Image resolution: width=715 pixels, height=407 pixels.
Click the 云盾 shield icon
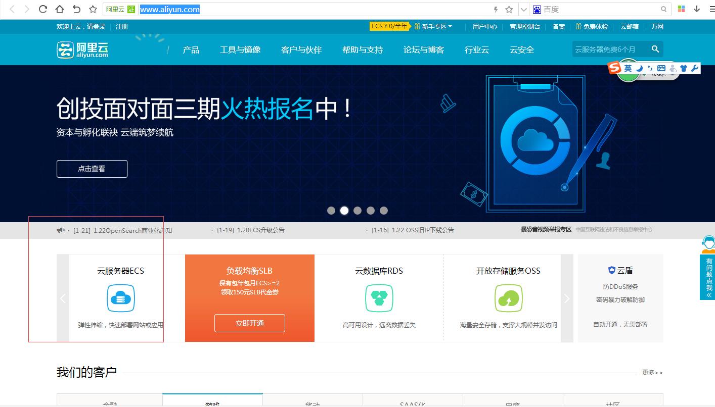(612, 270)
